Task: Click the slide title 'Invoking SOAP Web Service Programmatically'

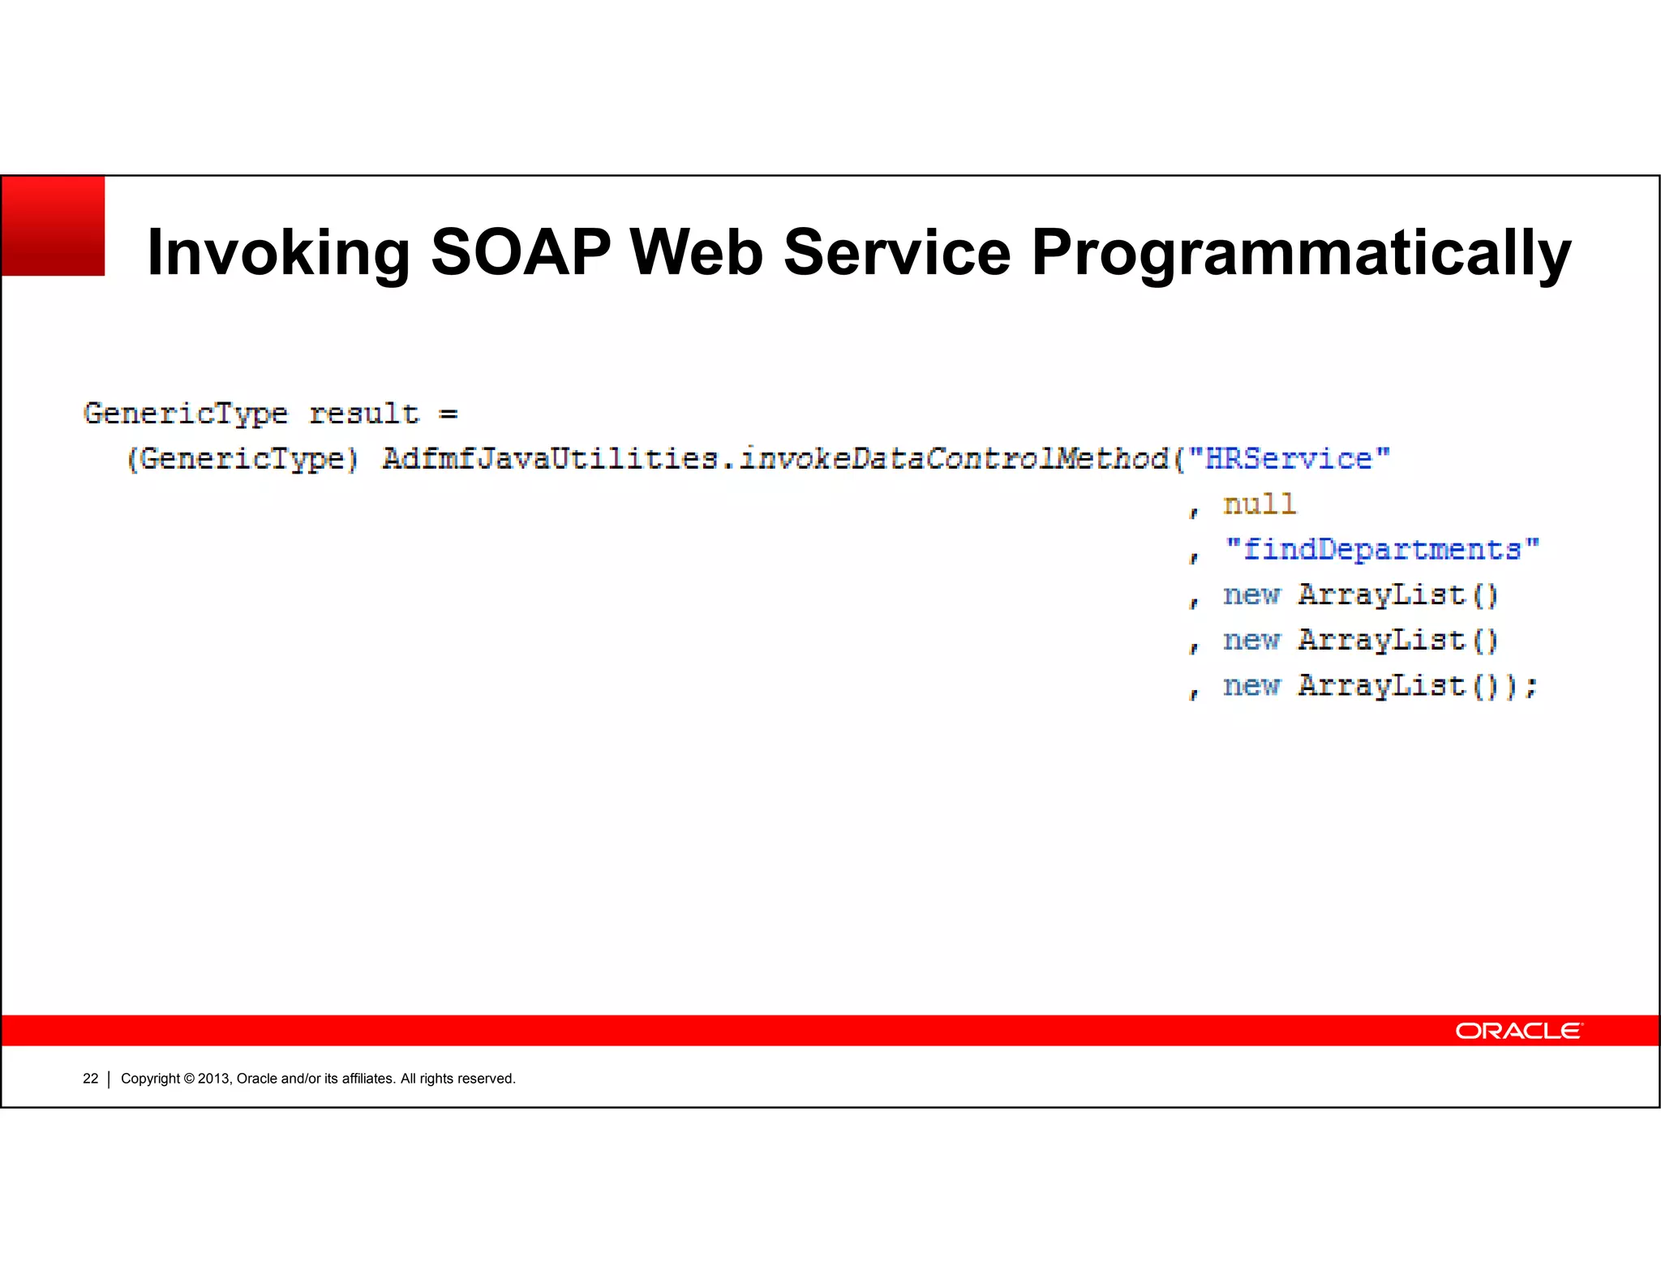Action: (859, 254)
